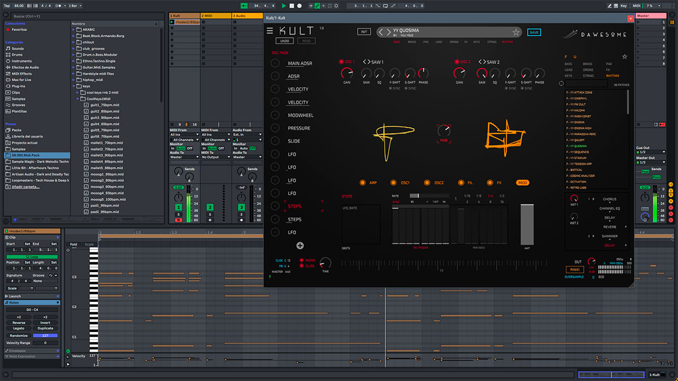The width and height of the screenshot is (678, 381).
Task: Collapse the keys folder
Action: (73, 86)
